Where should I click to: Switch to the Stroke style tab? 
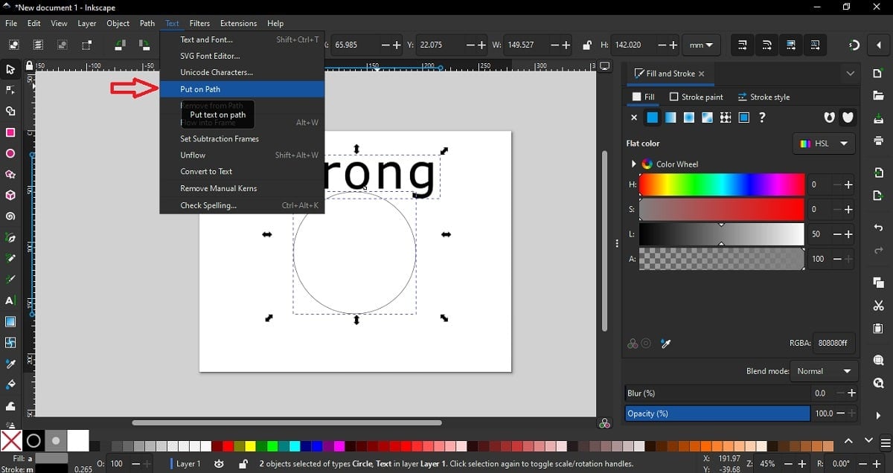[764, 97]
